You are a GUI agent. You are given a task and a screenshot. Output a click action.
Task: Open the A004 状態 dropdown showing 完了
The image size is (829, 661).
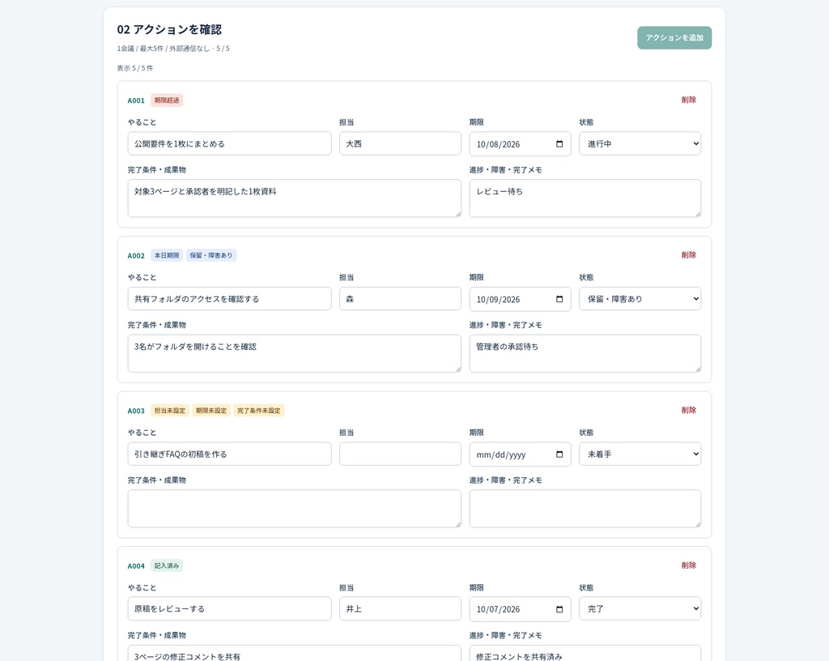click(640, 609)
